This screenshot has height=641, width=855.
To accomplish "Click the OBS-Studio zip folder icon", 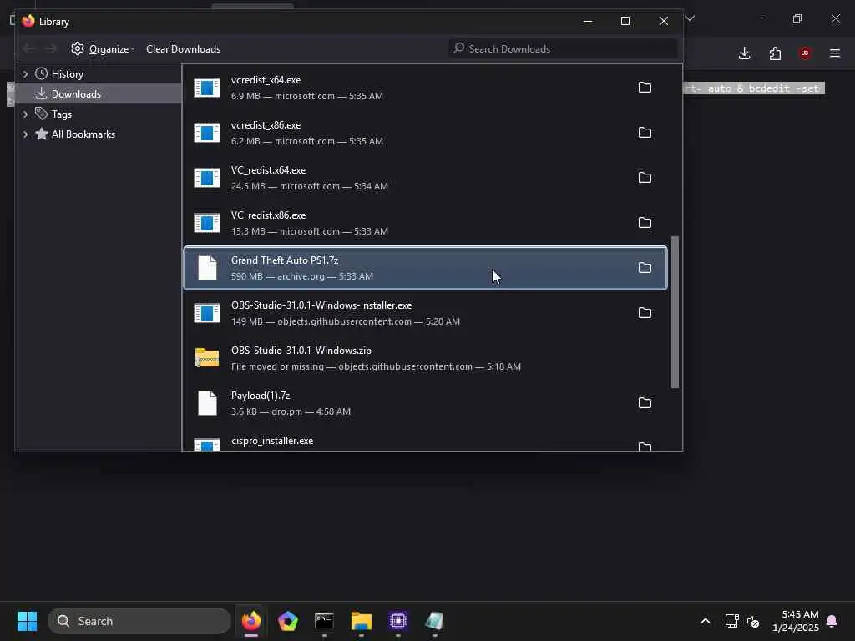I will (207, 358).
